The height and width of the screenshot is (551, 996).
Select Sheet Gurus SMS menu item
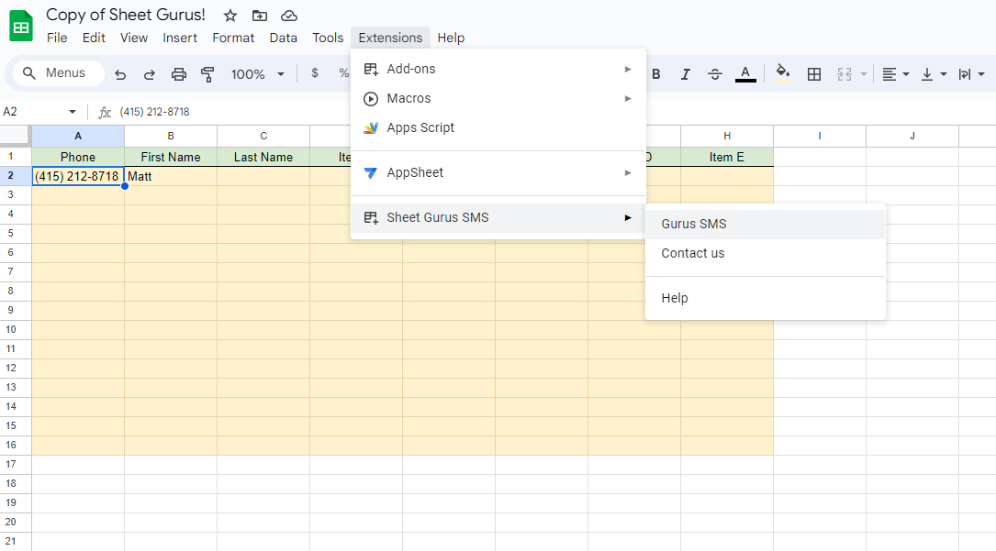[x=498, y=217]
